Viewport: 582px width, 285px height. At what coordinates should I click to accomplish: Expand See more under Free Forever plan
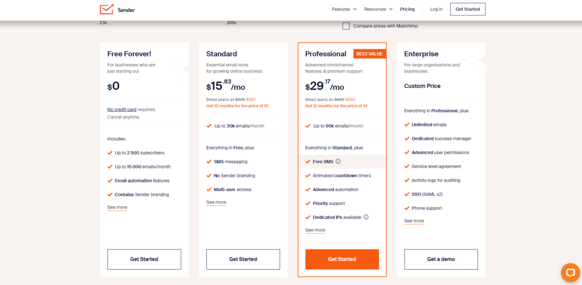[x=117, y=207]
